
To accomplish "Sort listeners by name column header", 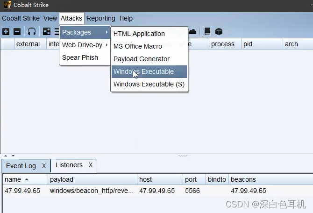I will click(x=25, y=179).
